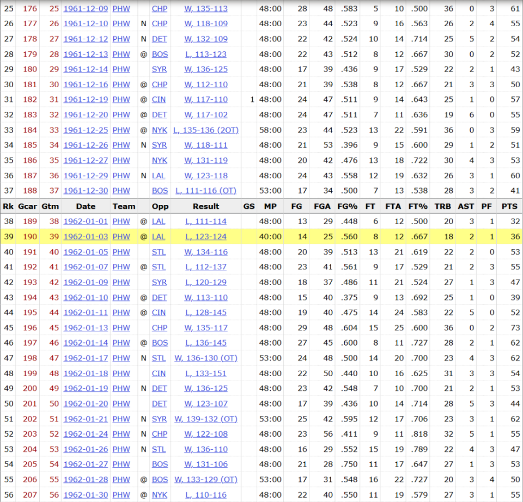The height and width of the screenshot is (502, 523).
Task: Open the W, 123-118 result link
Action: click(206, 176)
